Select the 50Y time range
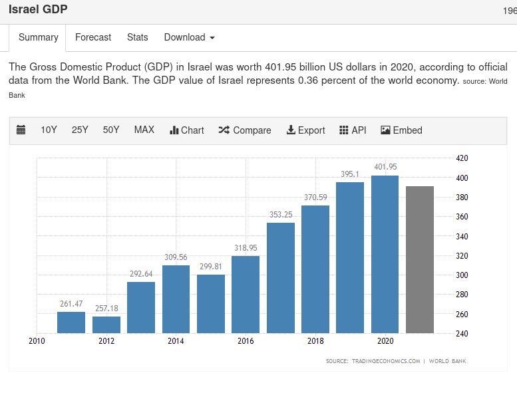 tap(110, 130)
